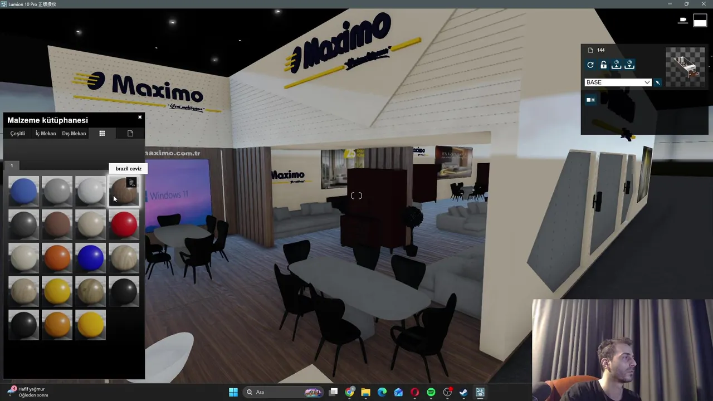Click the Ara search box in taskbar
This screenshot has width=713, height=401.
tap(283, 392)
